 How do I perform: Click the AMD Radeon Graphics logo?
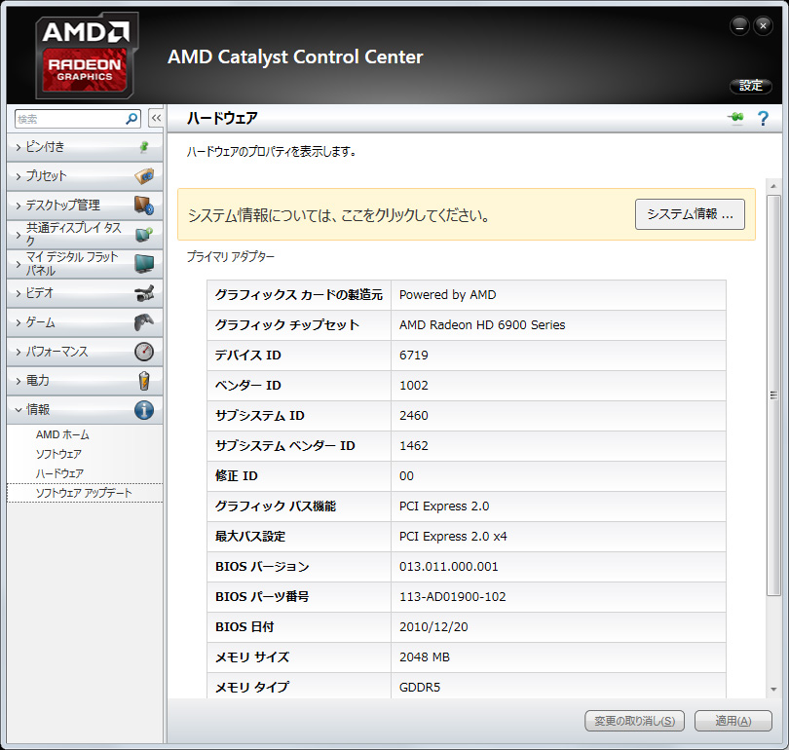click(85, 56)
